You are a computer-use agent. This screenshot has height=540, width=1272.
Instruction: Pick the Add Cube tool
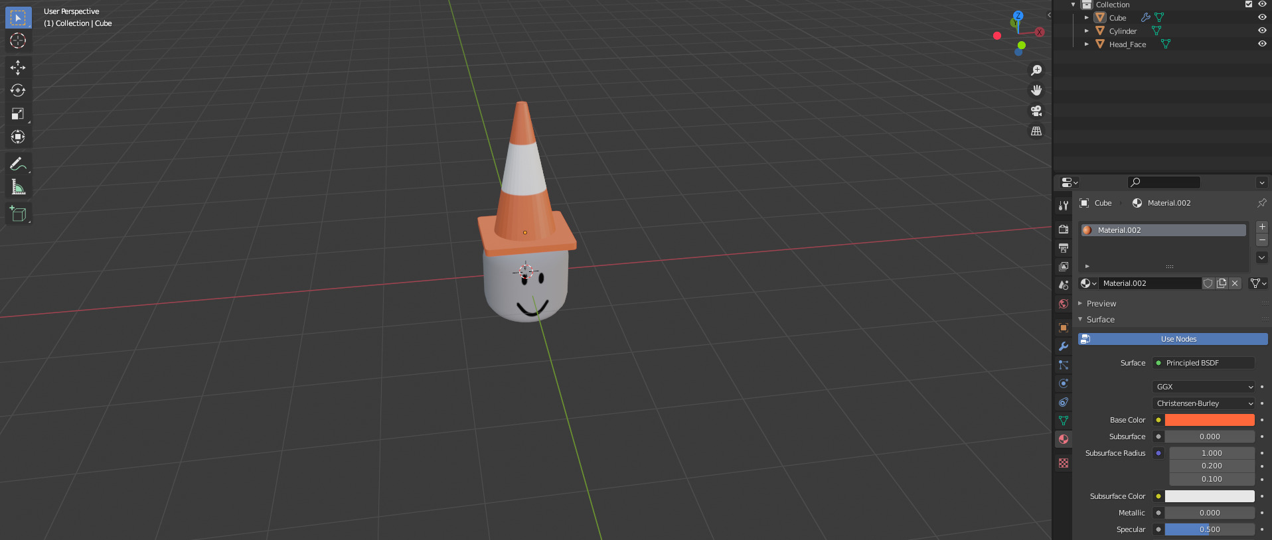(x=18, y=214)
